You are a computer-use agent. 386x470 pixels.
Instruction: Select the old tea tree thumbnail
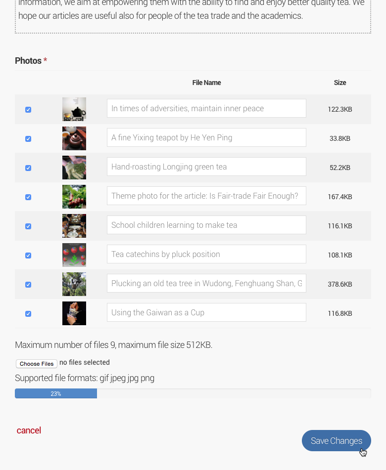tap(74, 284)
